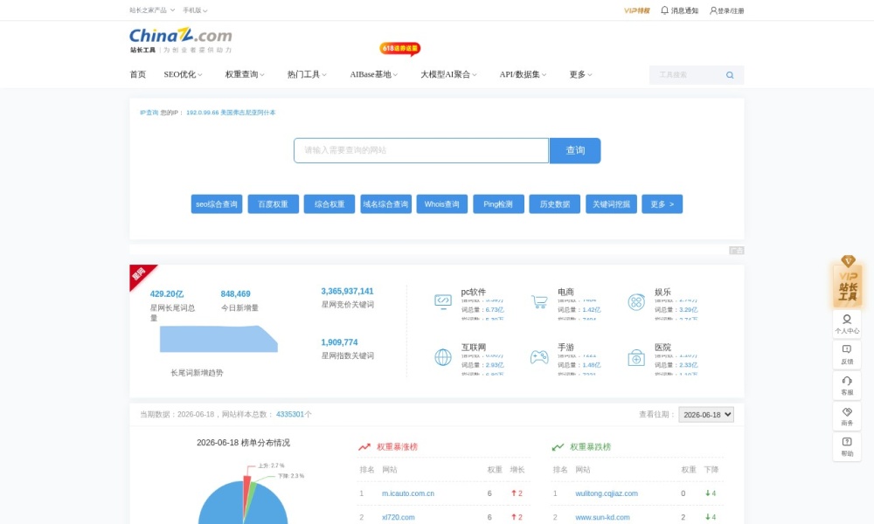This screenshot has width=874, height=524.
Task: Click the 848,469 daily new count
Action: pyautogui.click(x=235, y=294)
